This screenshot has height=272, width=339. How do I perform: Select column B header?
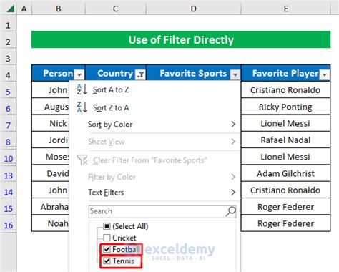pyautogui.click(x=59, y=9)
